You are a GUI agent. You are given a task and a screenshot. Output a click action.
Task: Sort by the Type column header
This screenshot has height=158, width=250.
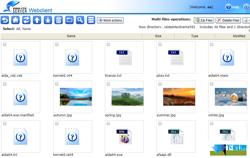tap(195, 36)
